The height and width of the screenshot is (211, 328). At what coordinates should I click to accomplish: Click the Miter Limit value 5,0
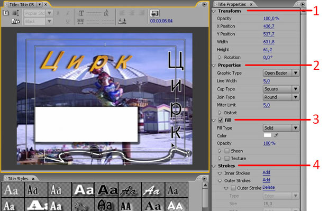click(267, 105)
